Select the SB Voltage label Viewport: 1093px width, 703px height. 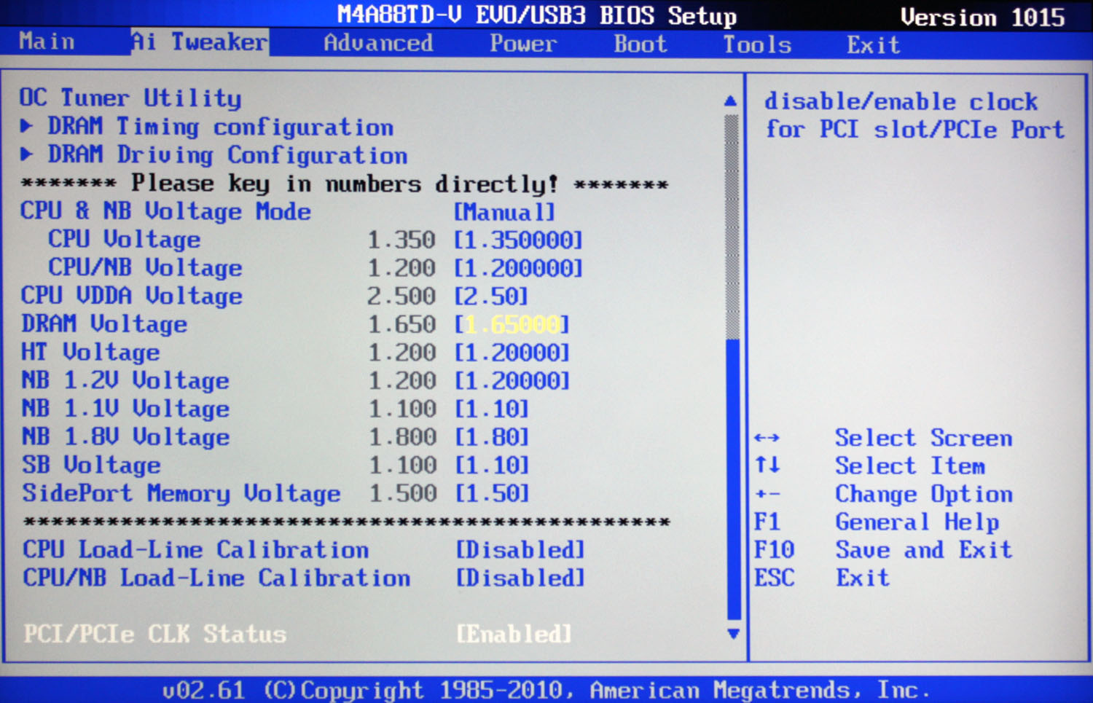coord(90,465)
